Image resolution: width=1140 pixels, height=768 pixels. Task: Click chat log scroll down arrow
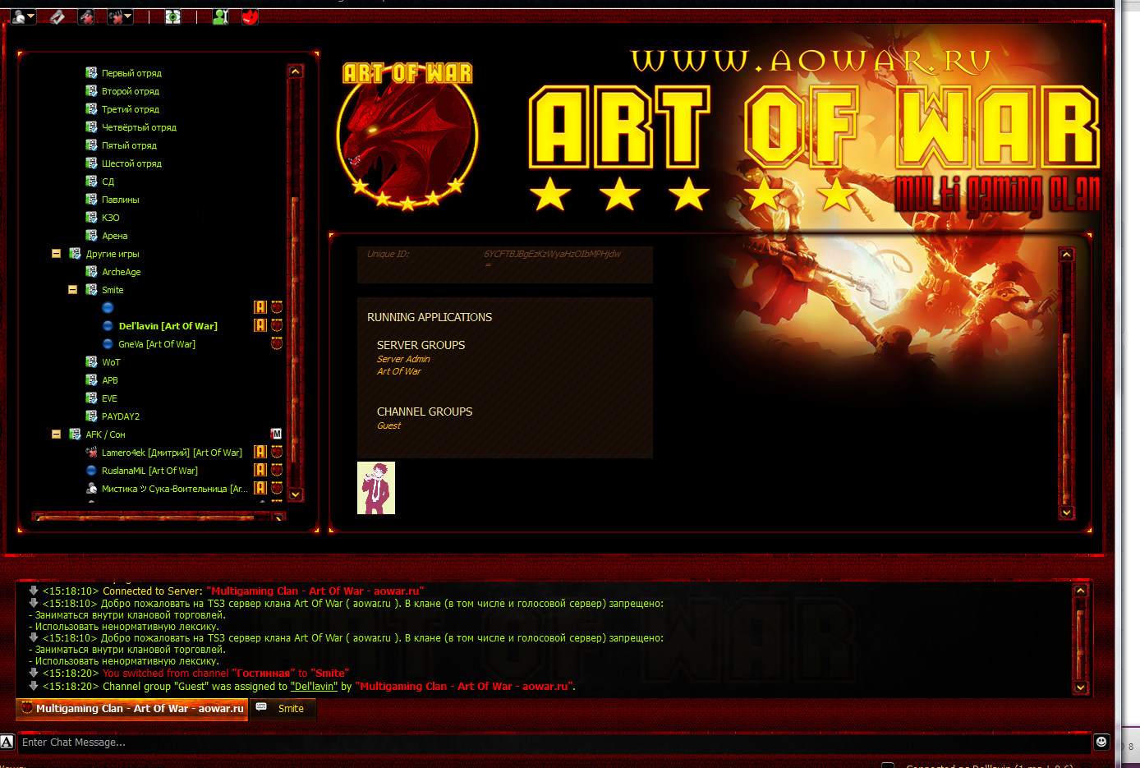point(1081,688)
